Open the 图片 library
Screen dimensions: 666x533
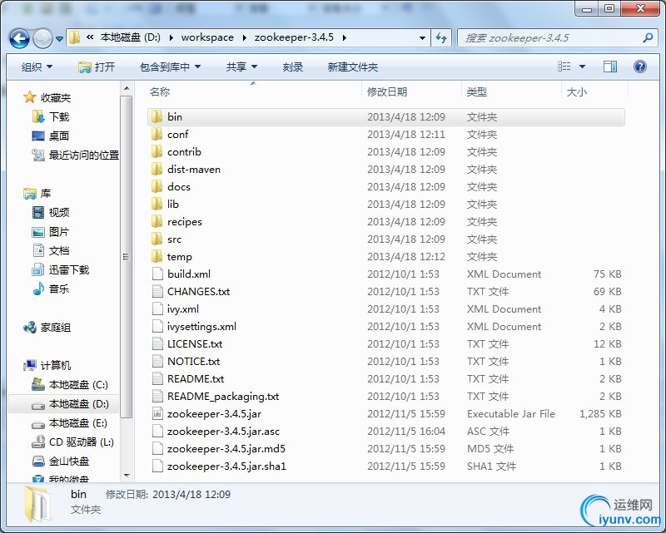click(x=51, y=232)
